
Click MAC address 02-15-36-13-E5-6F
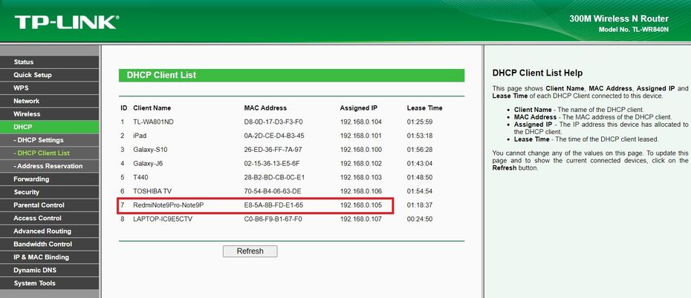pos(272,164)
